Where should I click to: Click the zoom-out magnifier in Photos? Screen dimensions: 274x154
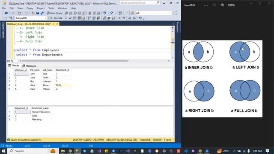[214, 5]
